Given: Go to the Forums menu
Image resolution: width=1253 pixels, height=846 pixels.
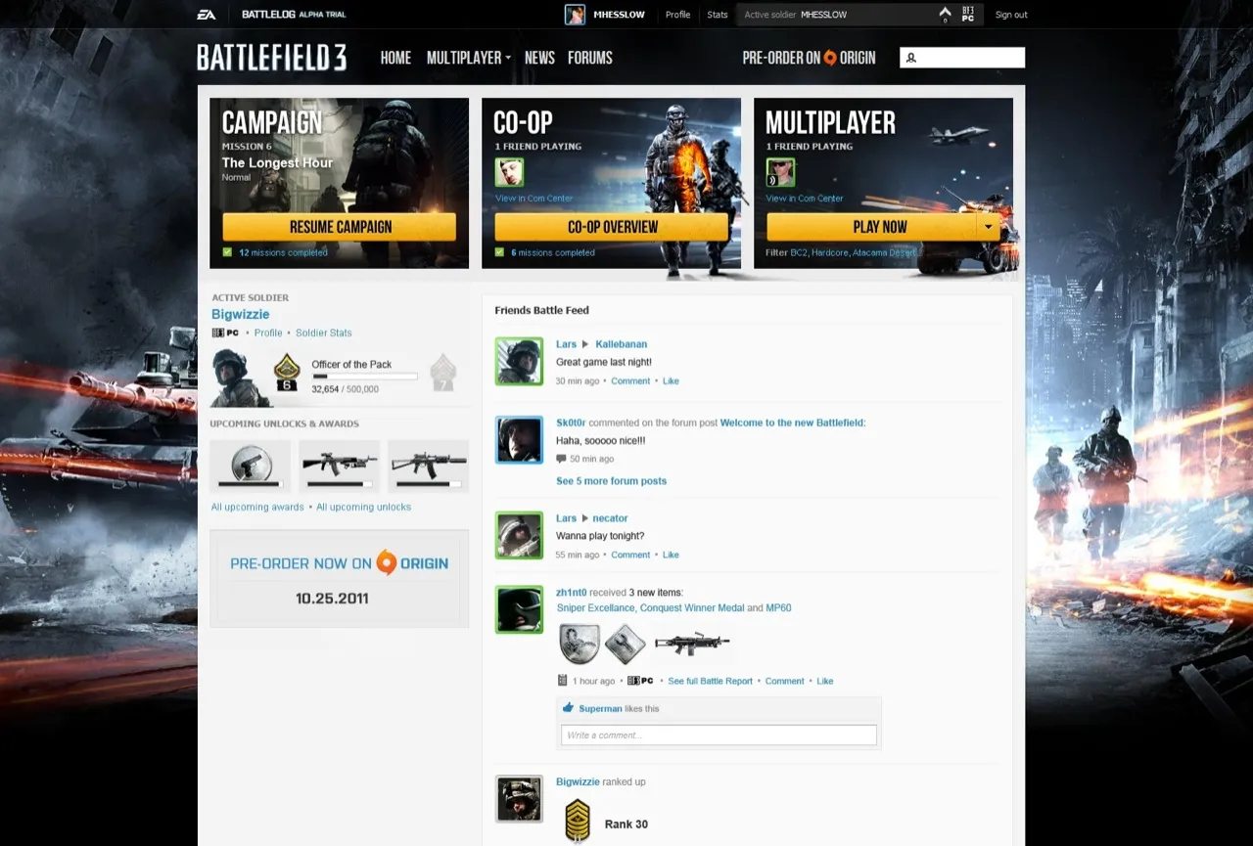Looking at the screenshot, I should point(589,58).
